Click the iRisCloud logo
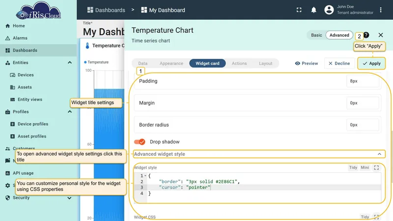393x221 pixels. (38, 10)
